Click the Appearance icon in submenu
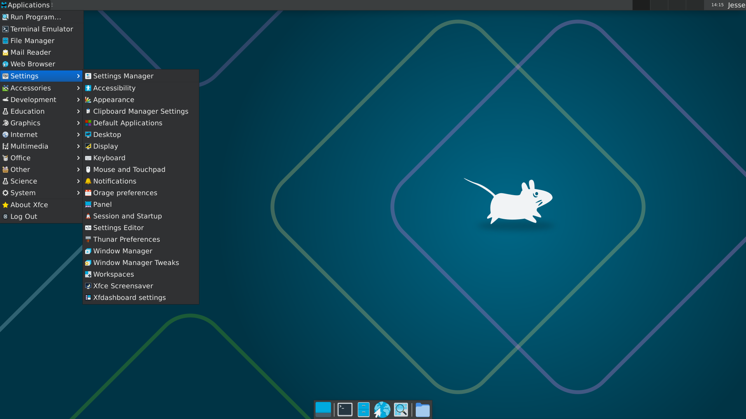The width and height of the screenshot is (746, 419). tap(88, 100)
